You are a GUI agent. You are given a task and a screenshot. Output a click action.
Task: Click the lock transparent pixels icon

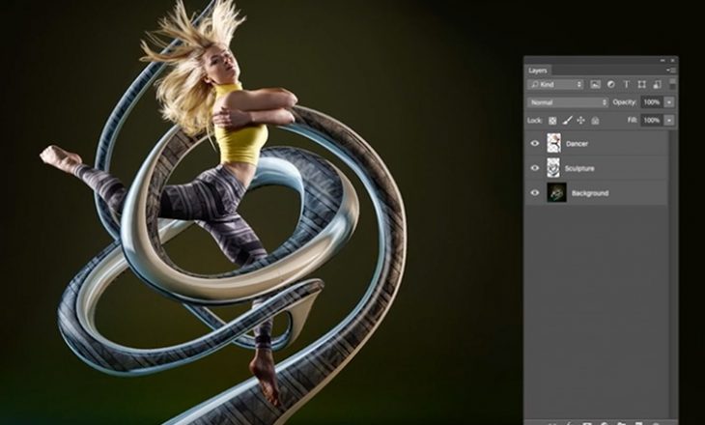(x=552, y=120)
